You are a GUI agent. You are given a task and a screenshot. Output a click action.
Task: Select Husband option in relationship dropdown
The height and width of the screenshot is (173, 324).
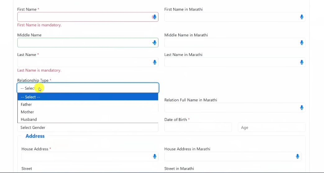[x=29, y=119]
